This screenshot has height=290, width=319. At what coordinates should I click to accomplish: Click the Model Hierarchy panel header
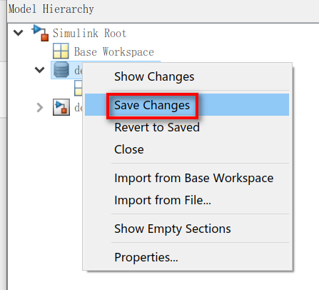(51, 9)
